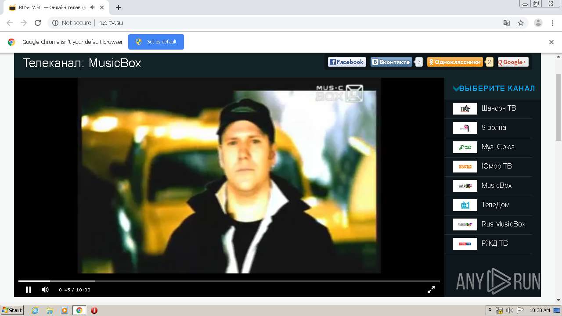Open the Windows Start menu
Viewport: 562px width, 316px height.
click(12, 310)
